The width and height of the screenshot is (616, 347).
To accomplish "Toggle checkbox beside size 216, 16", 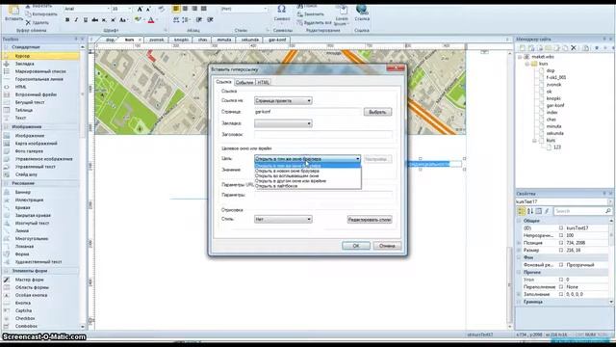I will 561,251.
